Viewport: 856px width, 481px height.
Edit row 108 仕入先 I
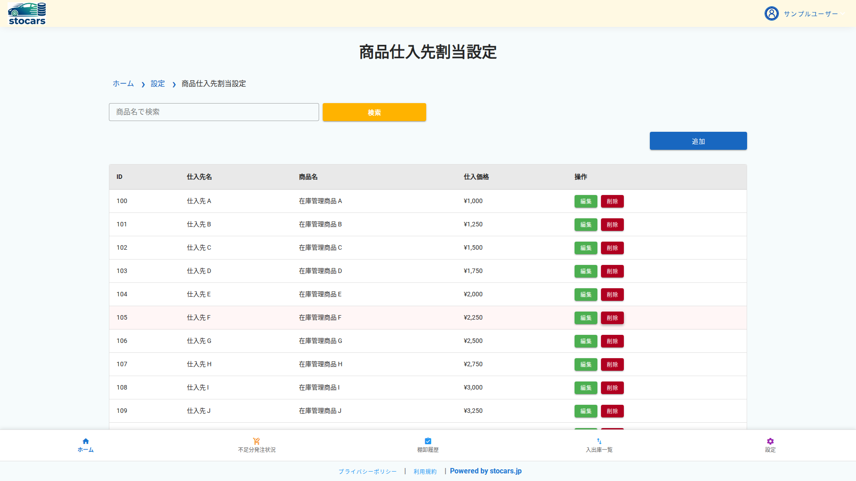pyautogui.click(x=586, y=388)
